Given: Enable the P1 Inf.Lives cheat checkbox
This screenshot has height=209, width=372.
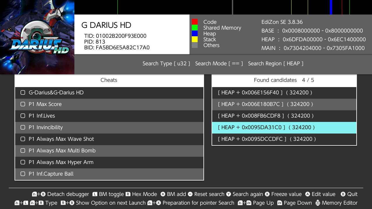Looking at the screenshot, I should coord(23,116).
